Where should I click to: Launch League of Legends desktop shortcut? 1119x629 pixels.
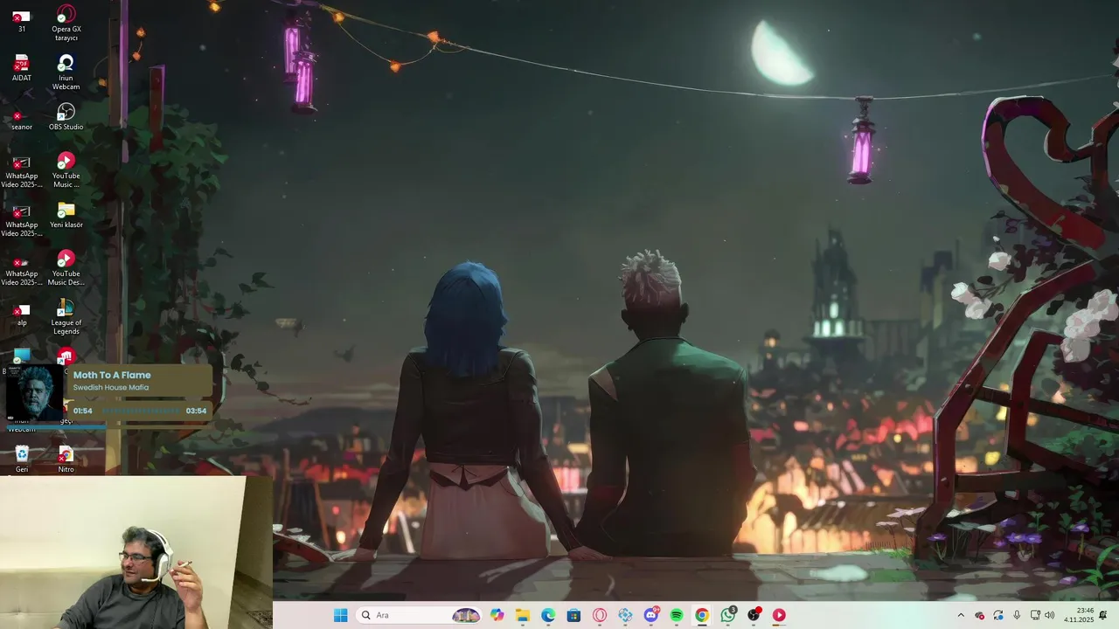coord(66,317)
